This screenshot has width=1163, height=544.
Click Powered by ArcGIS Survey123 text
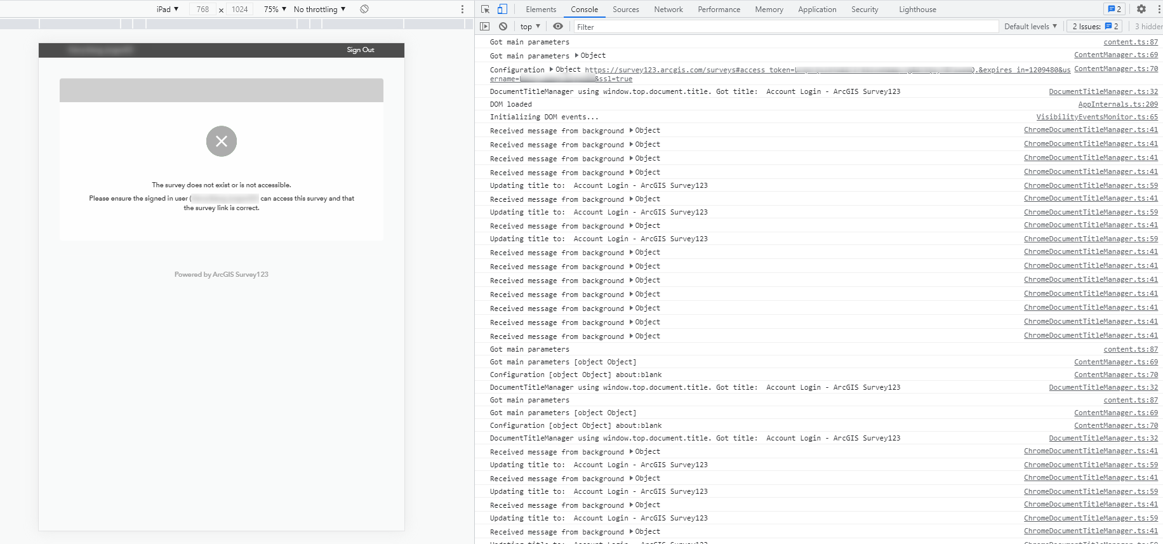click(x=222, y=274)
